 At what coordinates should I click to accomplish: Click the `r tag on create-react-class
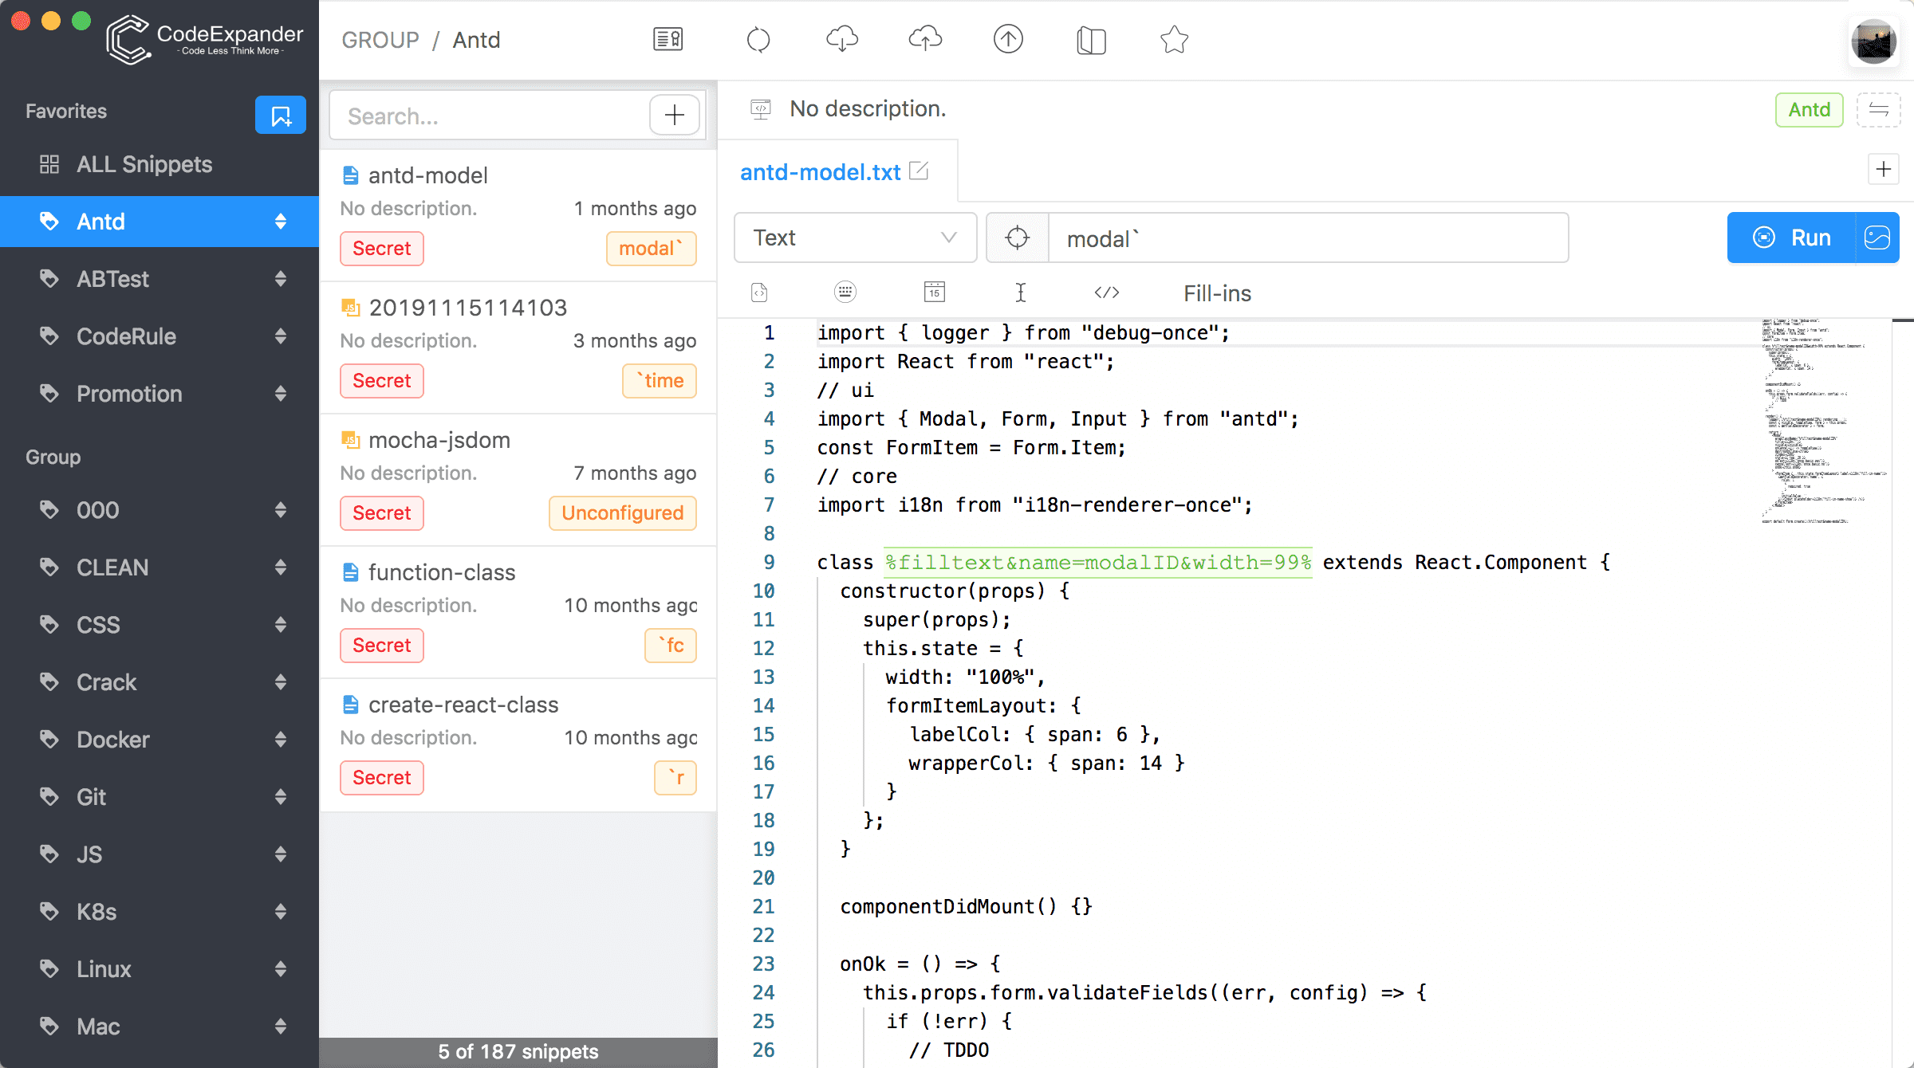click(x=675, y=778)
